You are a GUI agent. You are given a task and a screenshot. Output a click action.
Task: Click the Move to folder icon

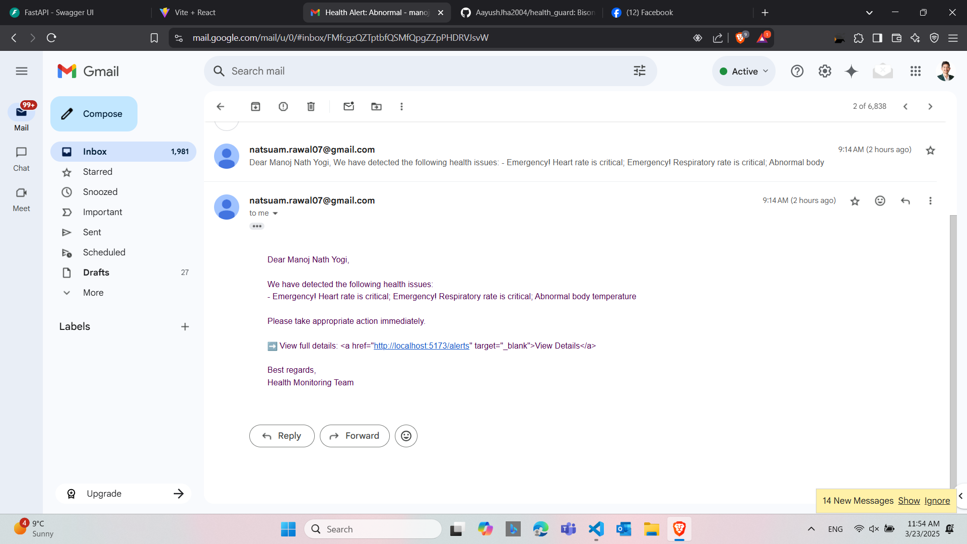(376, 106)
